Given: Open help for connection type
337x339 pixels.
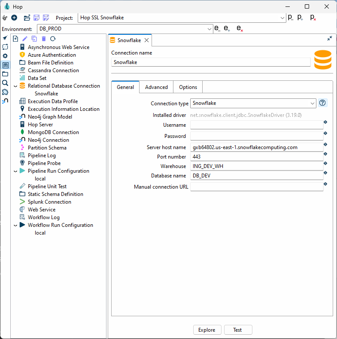Looking at the screenshot, I should tap(323, 103).
